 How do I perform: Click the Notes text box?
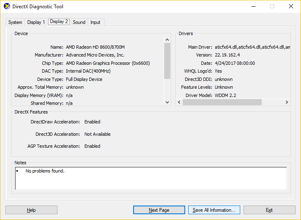pyautogui.click(x=151, y=178)
